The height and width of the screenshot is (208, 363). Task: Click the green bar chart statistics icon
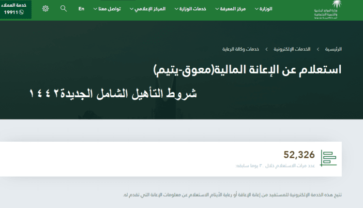(329, 158)
